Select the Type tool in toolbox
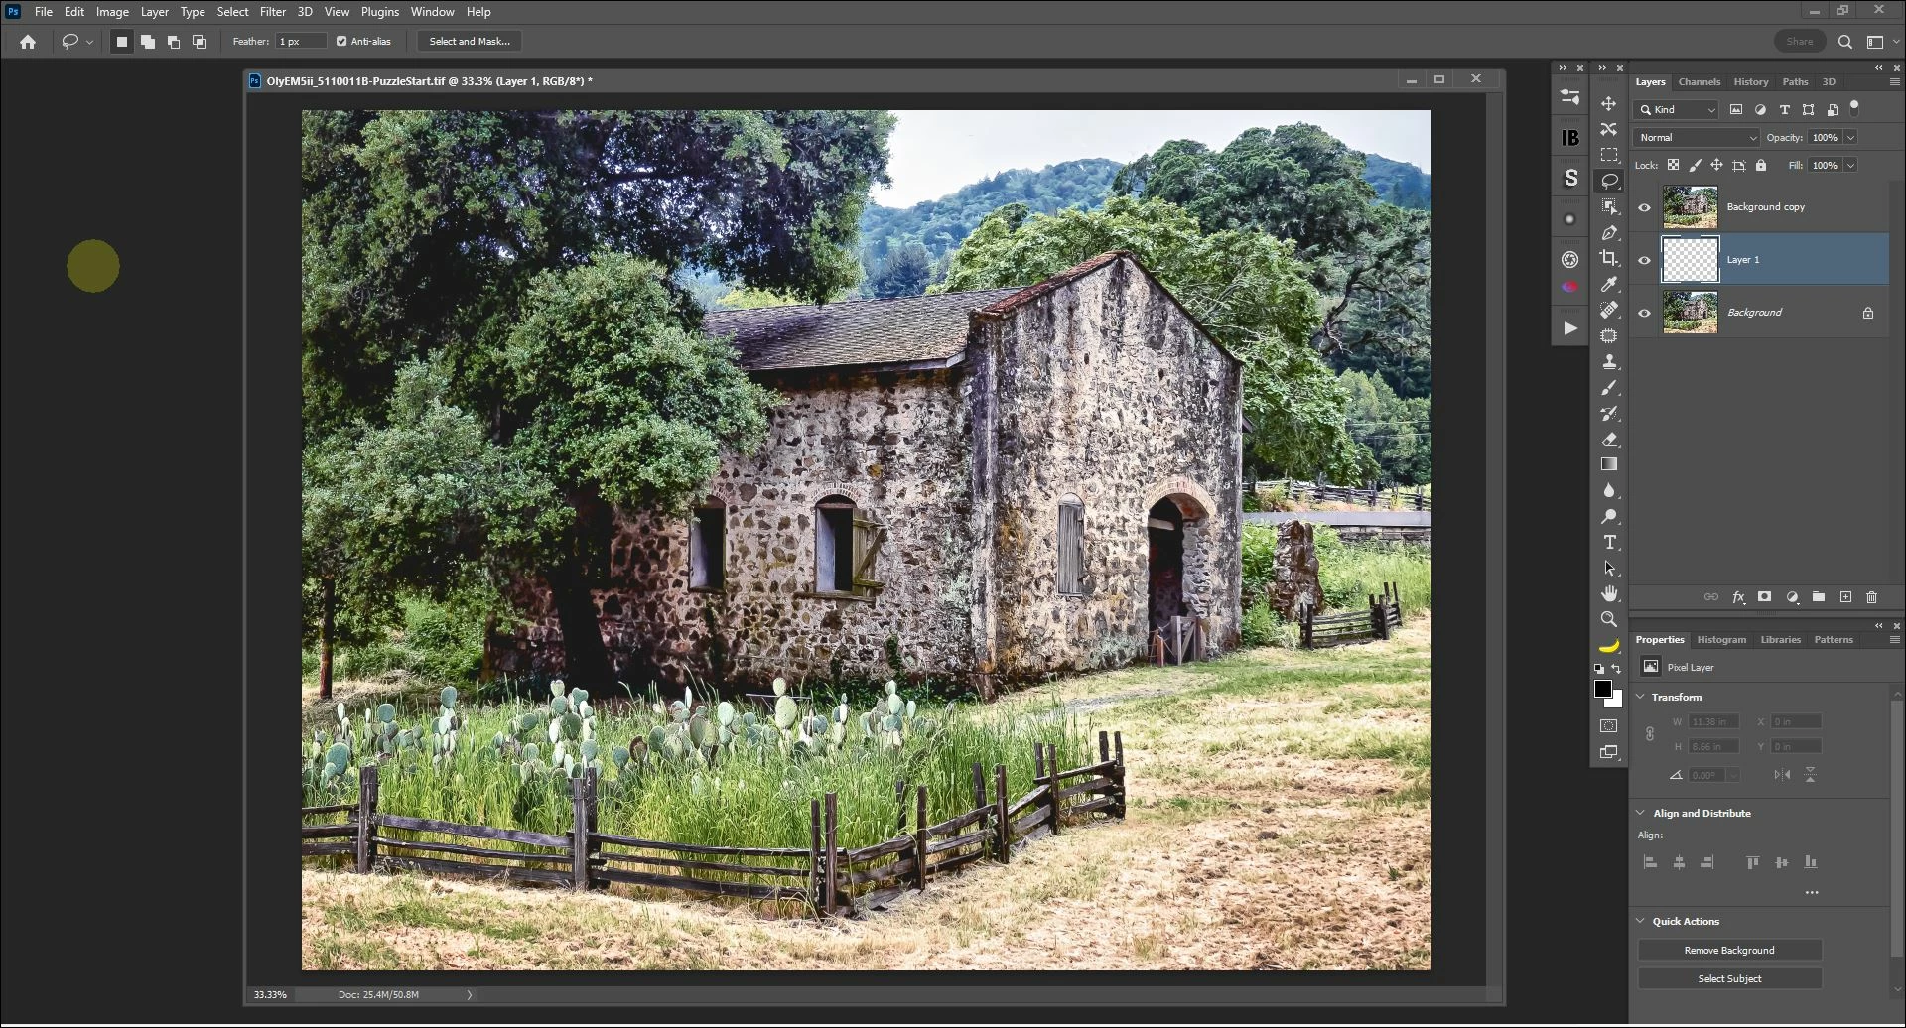 pos(1608,542)
